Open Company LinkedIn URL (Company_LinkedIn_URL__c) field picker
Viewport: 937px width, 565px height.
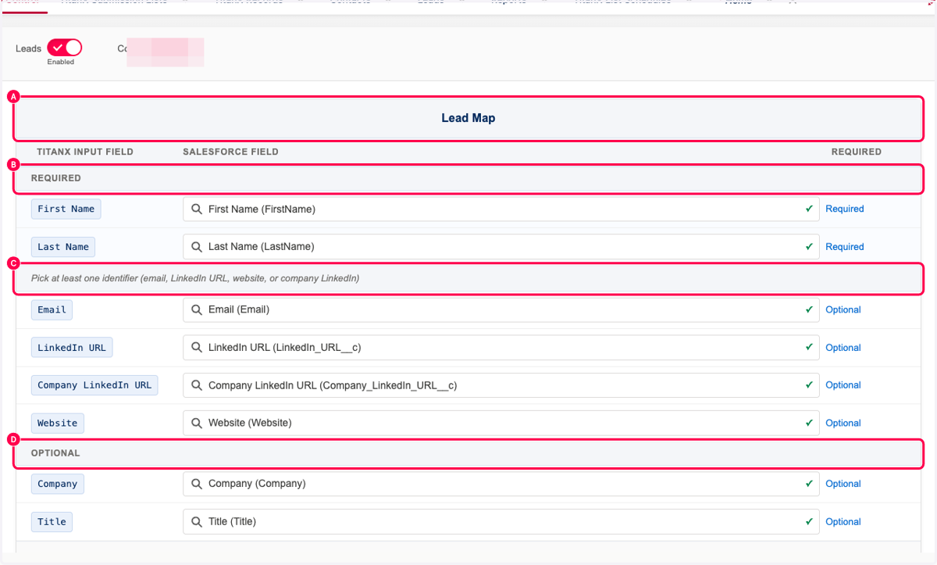click(501, 385)
